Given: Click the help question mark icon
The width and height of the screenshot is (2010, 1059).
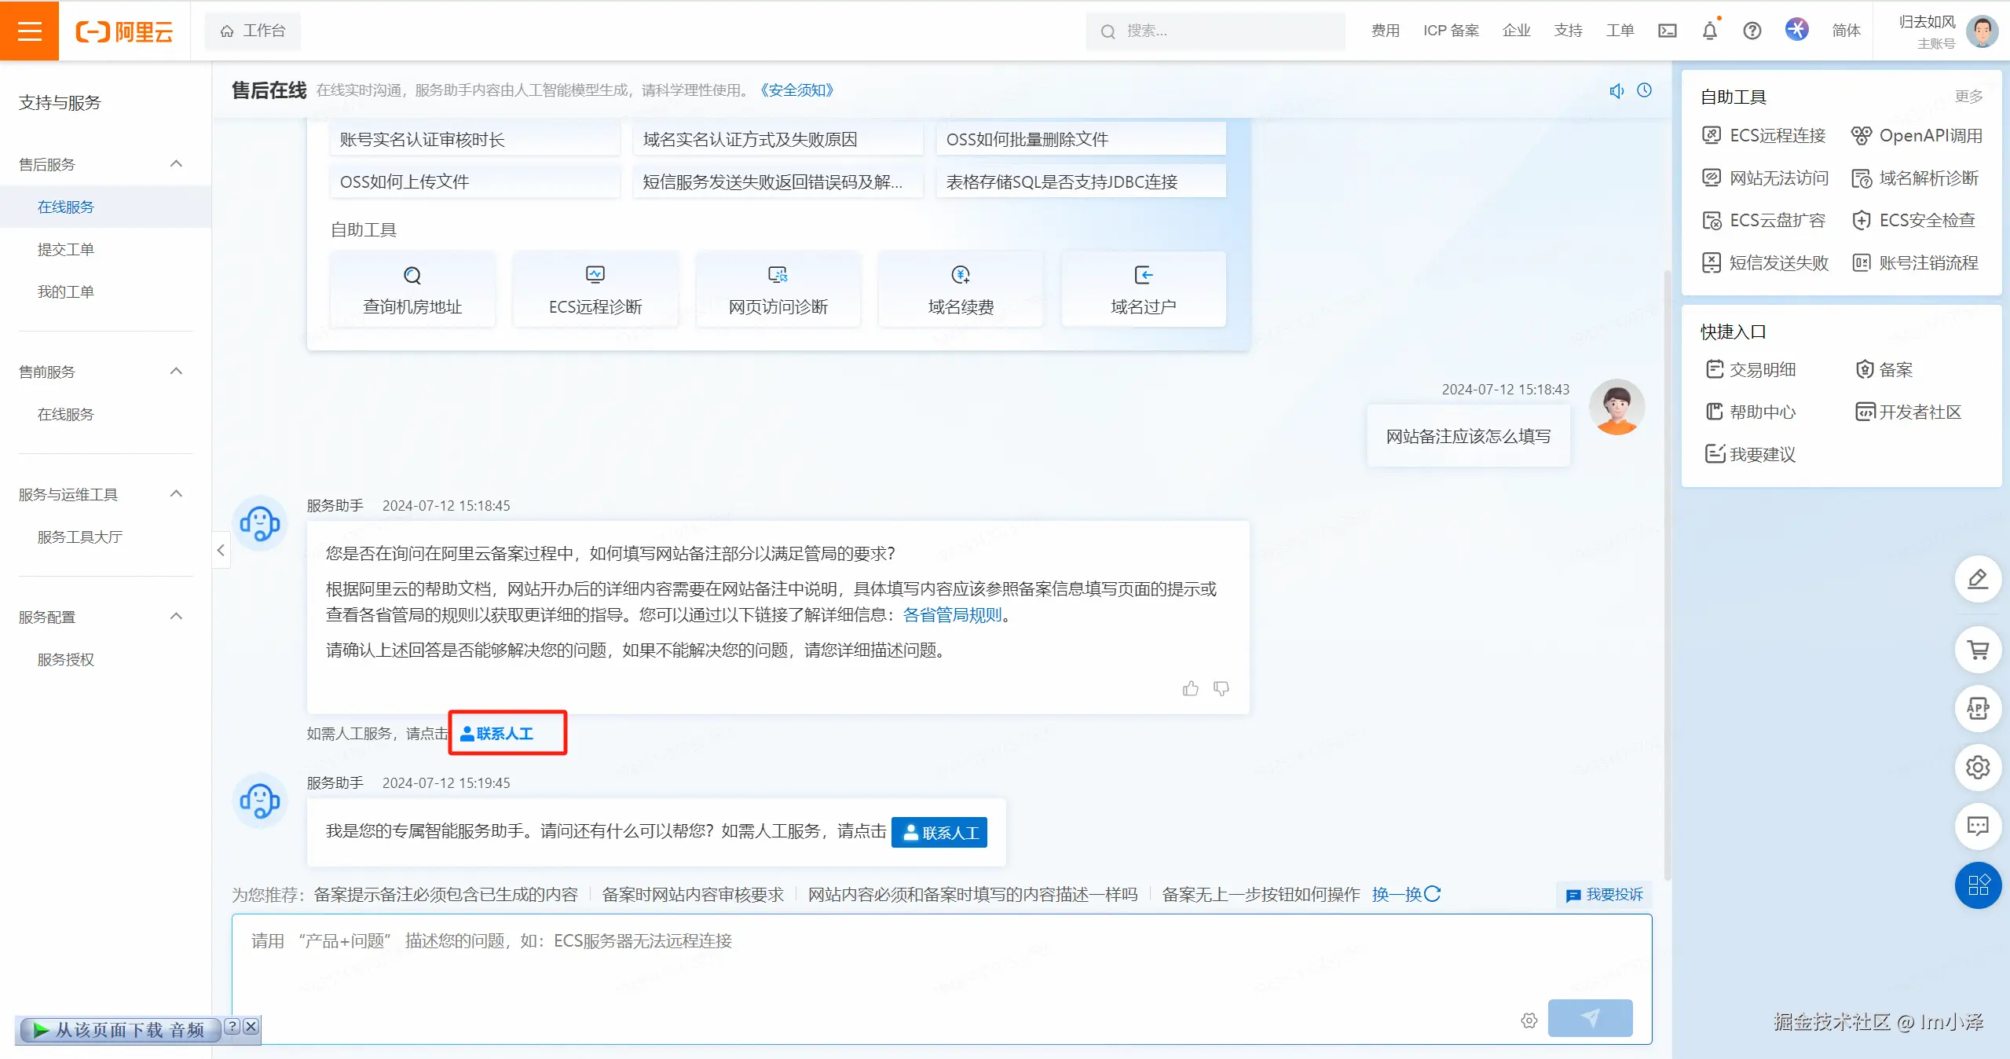Looking at the screenshot, I should point(1752,31).
